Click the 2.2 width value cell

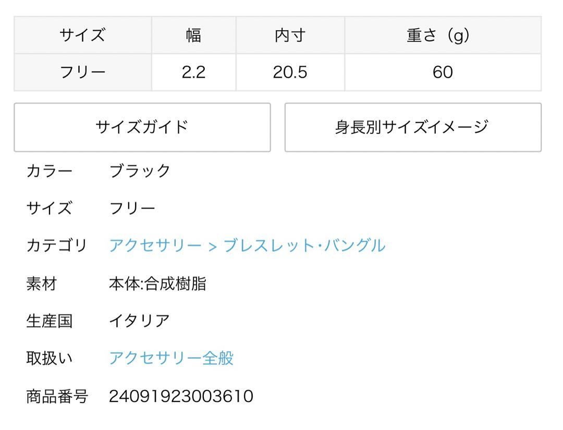pos(194,72)
